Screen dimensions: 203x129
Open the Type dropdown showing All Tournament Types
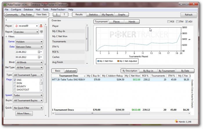(x=28, y=75)
